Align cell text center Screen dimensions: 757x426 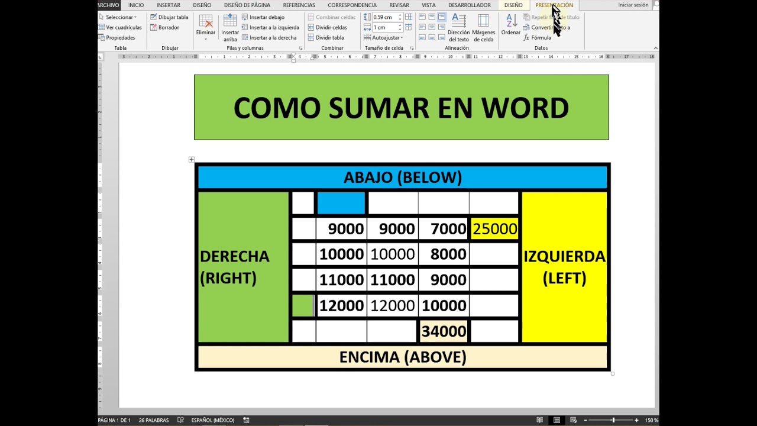coord(432,27)
